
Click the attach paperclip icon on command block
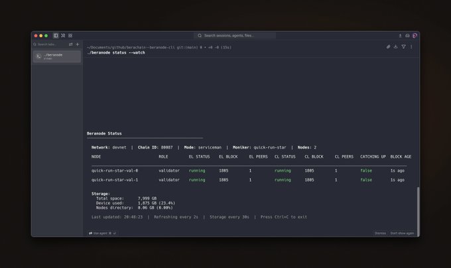click(x=388, y=46)
